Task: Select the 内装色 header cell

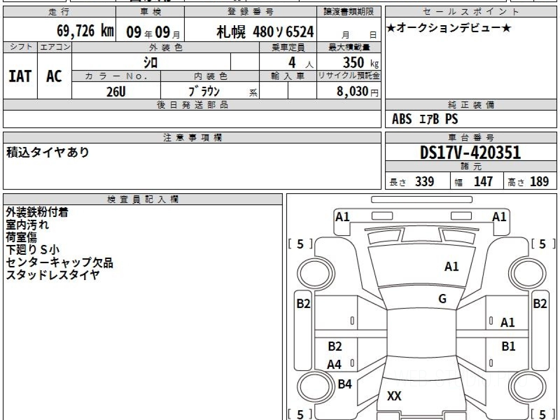Action: point(210,76)
